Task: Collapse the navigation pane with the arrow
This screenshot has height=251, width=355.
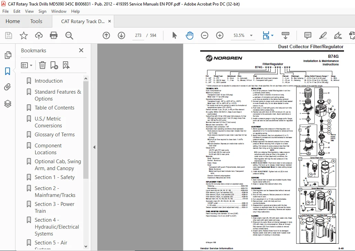Action: [94, 147]
